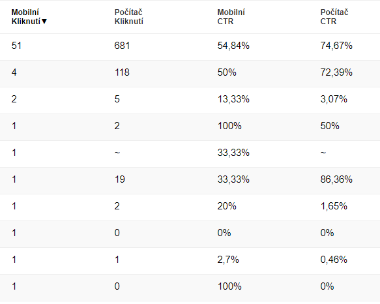The image size is (380, 304).
Task: Click the tilde in Počítač Kliknutí column
Action: [117, 153]
